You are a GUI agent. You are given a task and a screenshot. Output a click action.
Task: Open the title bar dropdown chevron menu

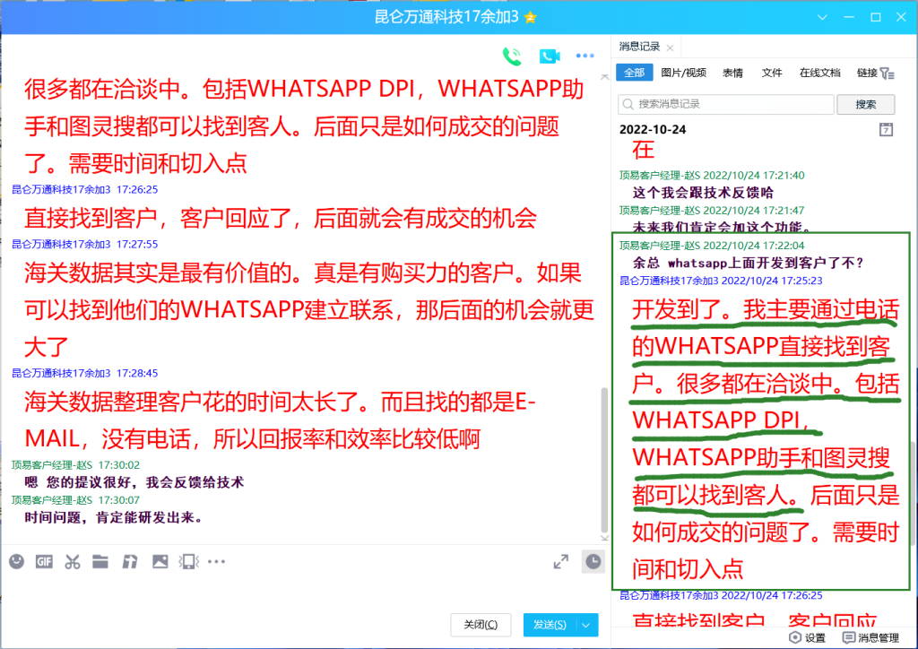824,17
